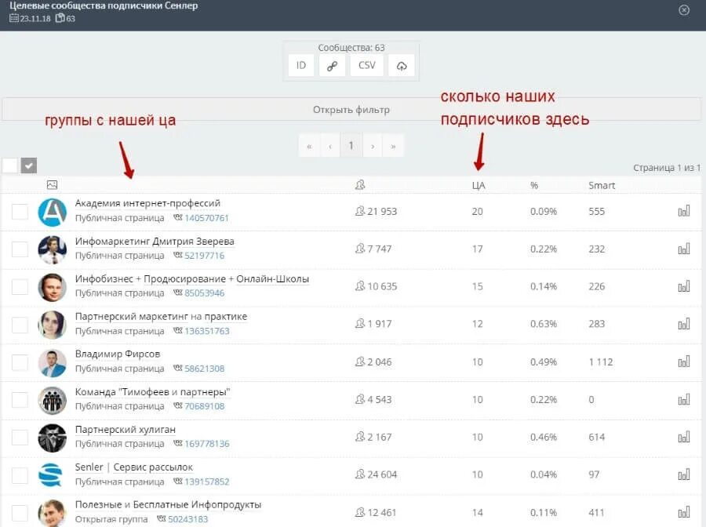Tick the checkbox for Senler Сервис рассылок
Image resolution: width=706 pixels, height=527 pixels.
(x=20, y=474)
